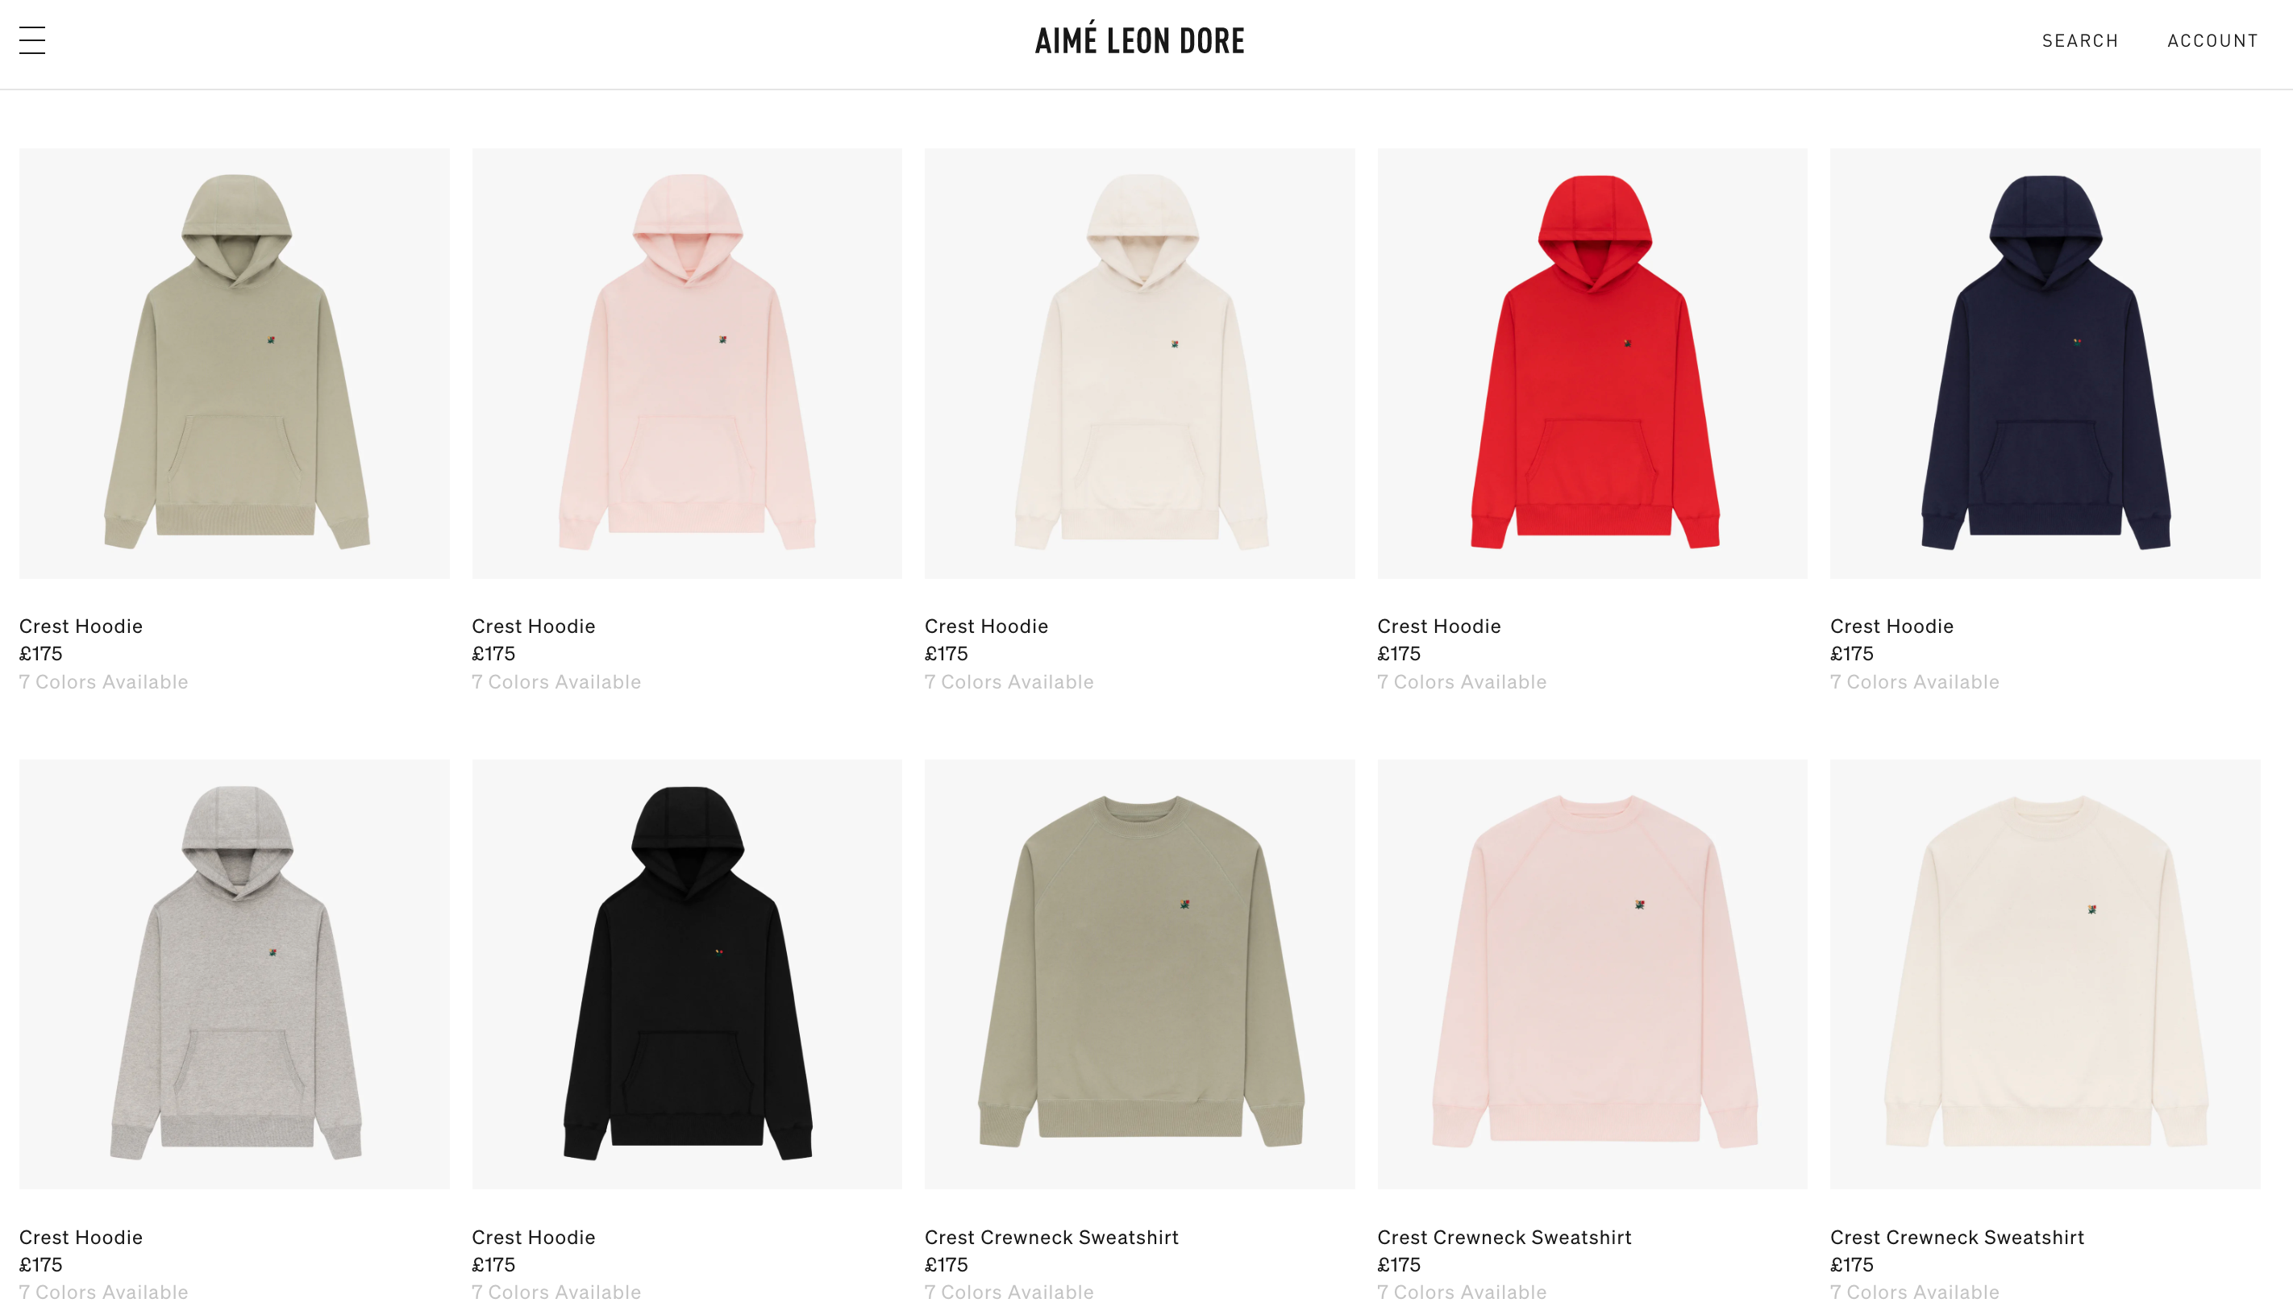Image resolution: width=2293 pixels, height=1311 pixels.
Task: Select the navy Crest Hoodie image
Action: (2045, 363)
